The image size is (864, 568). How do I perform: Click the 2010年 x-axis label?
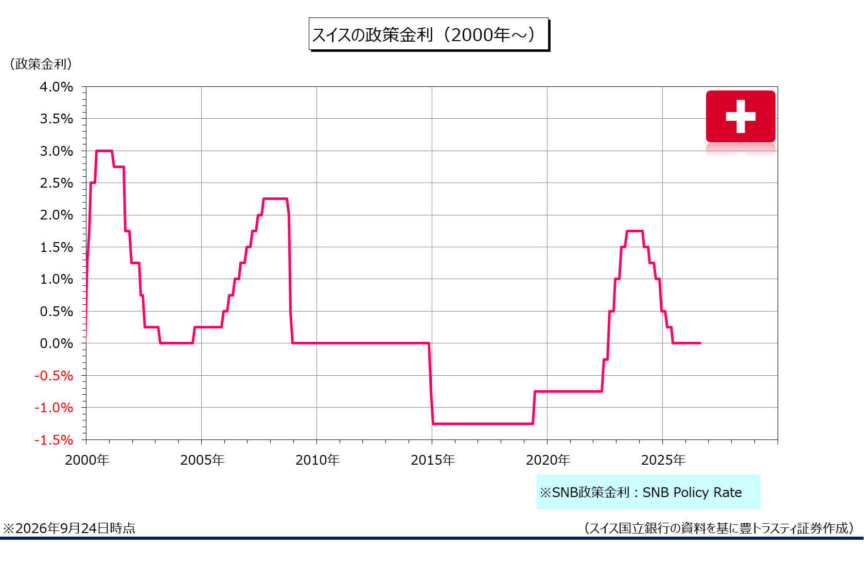[x=318, y=460]
